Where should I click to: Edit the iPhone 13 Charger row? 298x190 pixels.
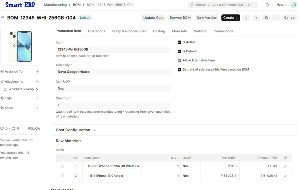[285, 176]
